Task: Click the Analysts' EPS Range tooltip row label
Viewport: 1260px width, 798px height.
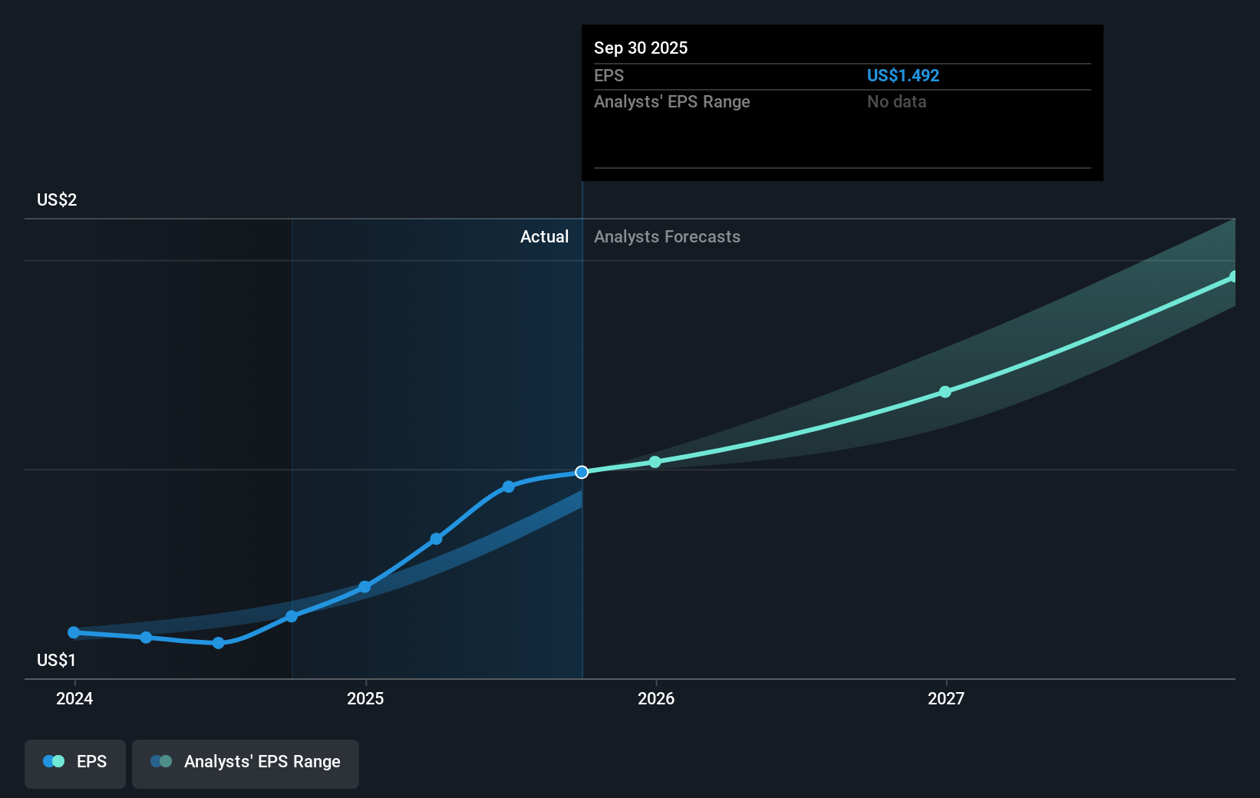Action: 672,101
